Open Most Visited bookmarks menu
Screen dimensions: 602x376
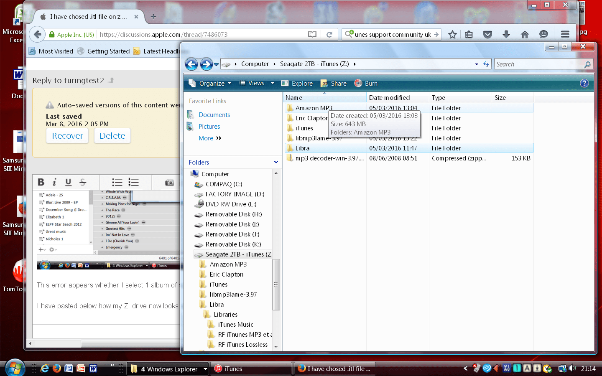click(51, 51)
